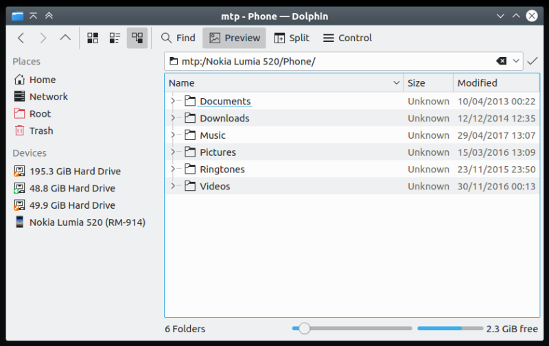Sort by the Name column header

click(x=284, y=83)
